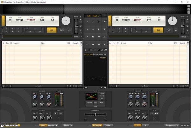Click deck 1 tempo settings gear icon

[81, 17]
